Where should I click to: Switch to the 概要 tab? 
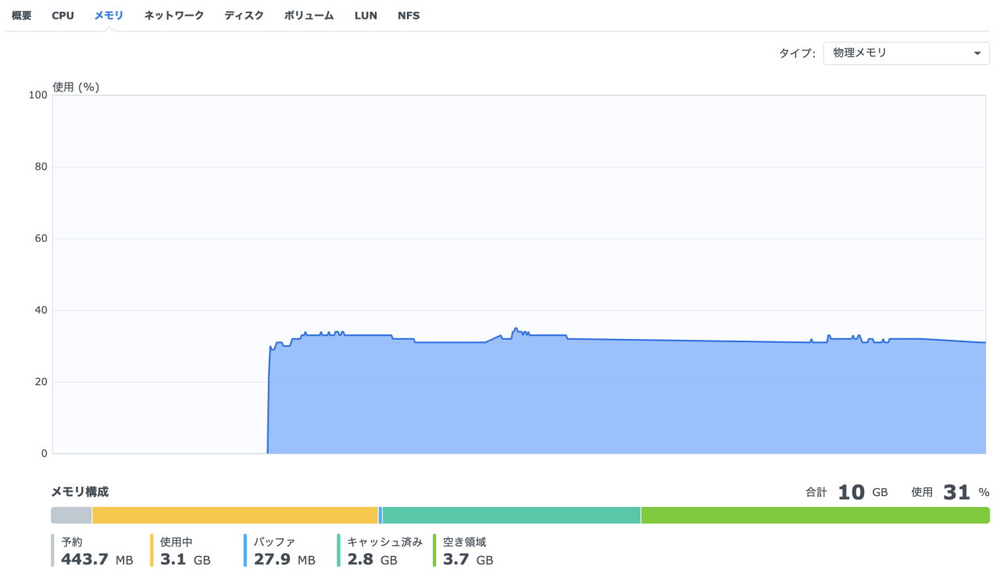pyautogui.click(x=21, y=16)
